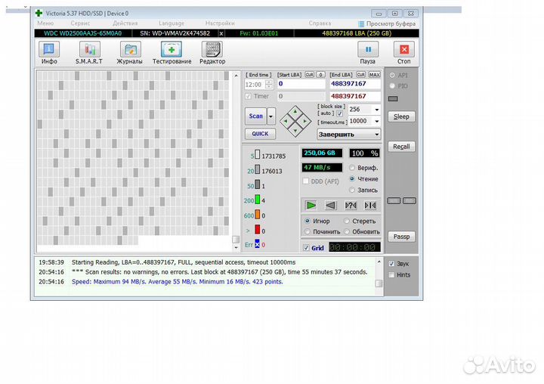Screen dimensions: 544x384
Task: Toggle the block size auto checkbox
Action: coord(340,113)
